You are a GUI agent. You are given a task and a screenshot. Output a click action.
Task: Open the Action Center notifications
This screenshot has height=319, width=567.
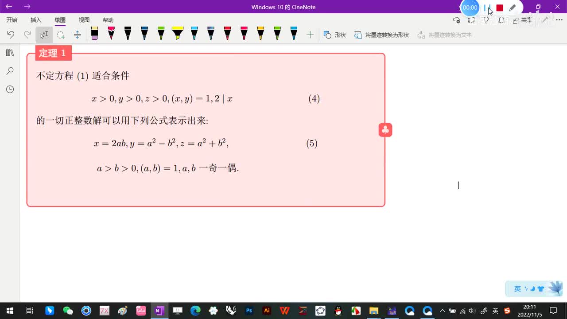pyautogui.click(x=553, y=311)
